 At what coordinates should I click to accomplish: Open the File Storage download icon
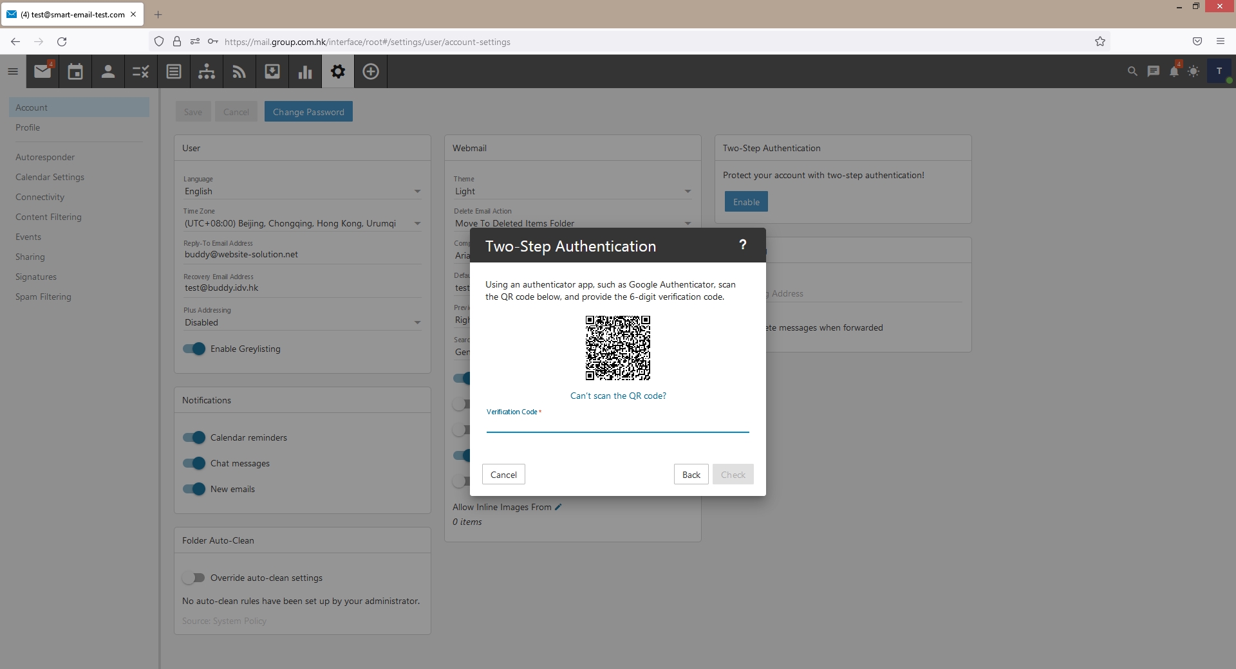272,71
